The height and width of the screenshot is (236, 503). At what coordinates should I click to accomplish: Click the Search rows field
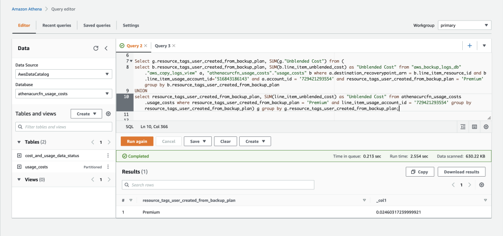[x=218, y=185]
